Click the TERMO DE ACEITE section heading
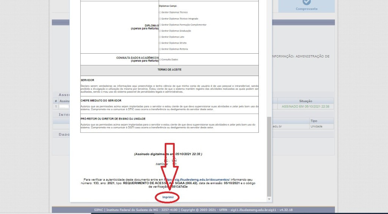 pos(169,70)
